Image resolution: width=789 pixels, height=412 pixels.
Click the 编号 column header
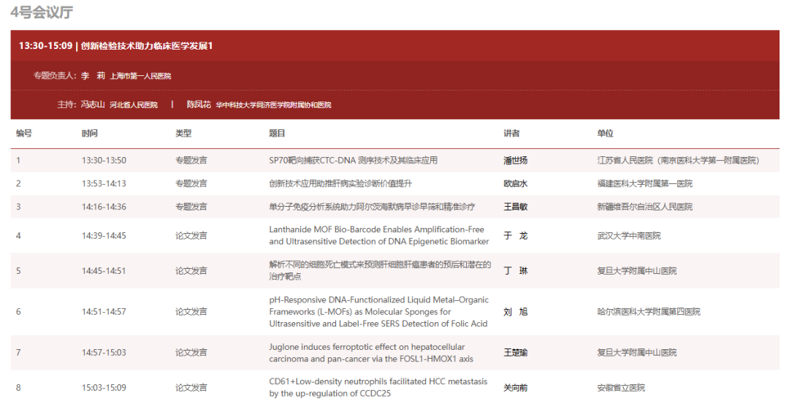pos(23,133)
